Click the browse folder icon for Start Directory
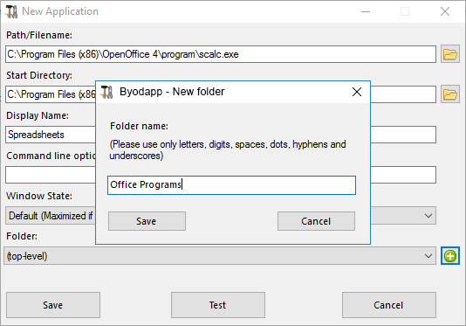This screenshot has width=466, height=326. tap(450, 94)
